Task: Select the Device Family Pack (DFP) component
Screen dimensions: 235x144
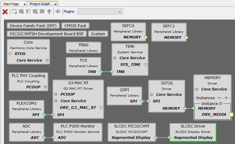Action: [33, 26]
